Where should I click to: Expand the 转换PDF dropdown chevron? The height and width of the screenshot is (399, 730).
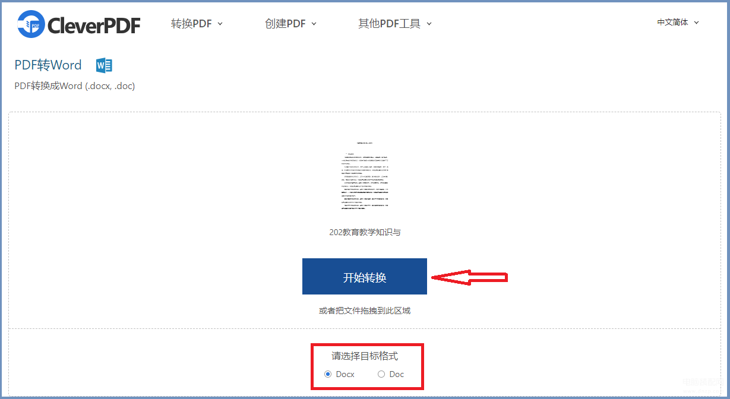(220, 24)
